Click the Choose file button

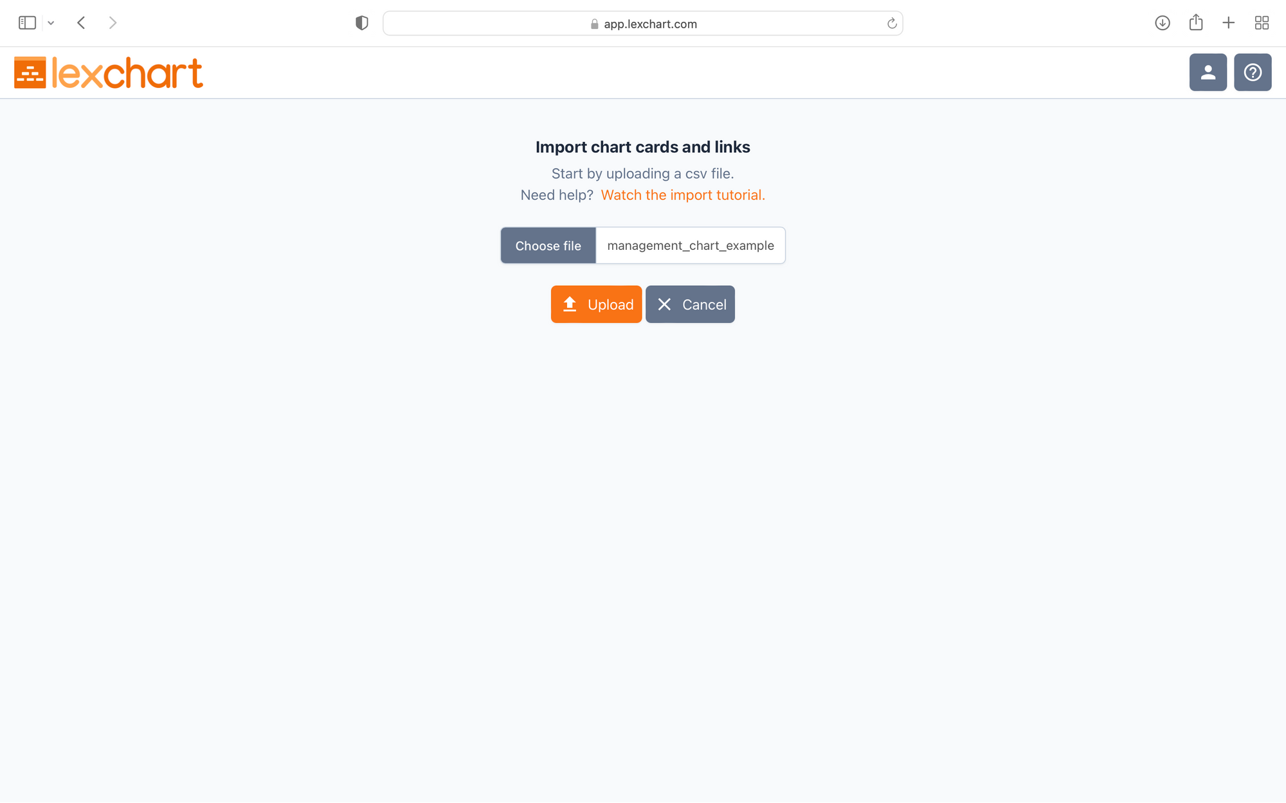pyautogui.click(x=548, y=245)
